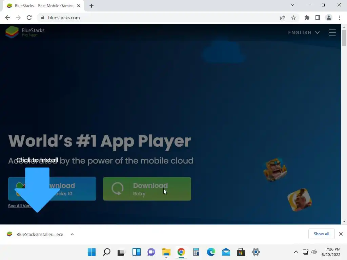Open File Explorer from taskbar
The image size is (347, 260).
(166, 252)
